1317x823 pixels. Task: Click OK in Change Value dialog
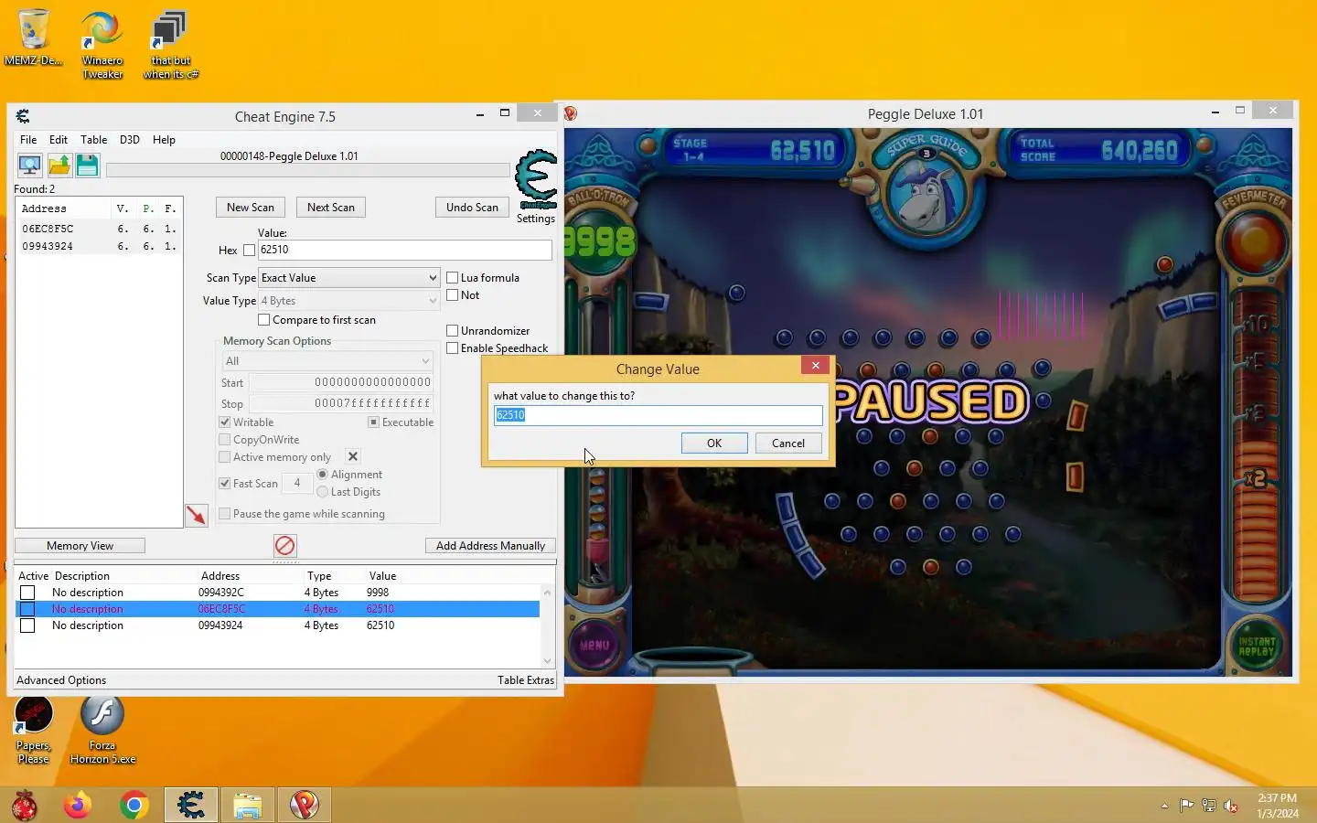tap(714, 443)
